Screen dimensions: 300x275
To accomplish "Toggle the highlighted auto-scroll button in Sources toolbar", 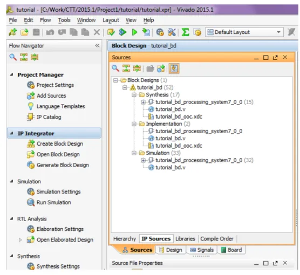I will coord(174,68).
